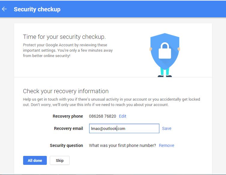
Task: Click the 'Help us get in touch' paragraph
Action: [111, 102]
